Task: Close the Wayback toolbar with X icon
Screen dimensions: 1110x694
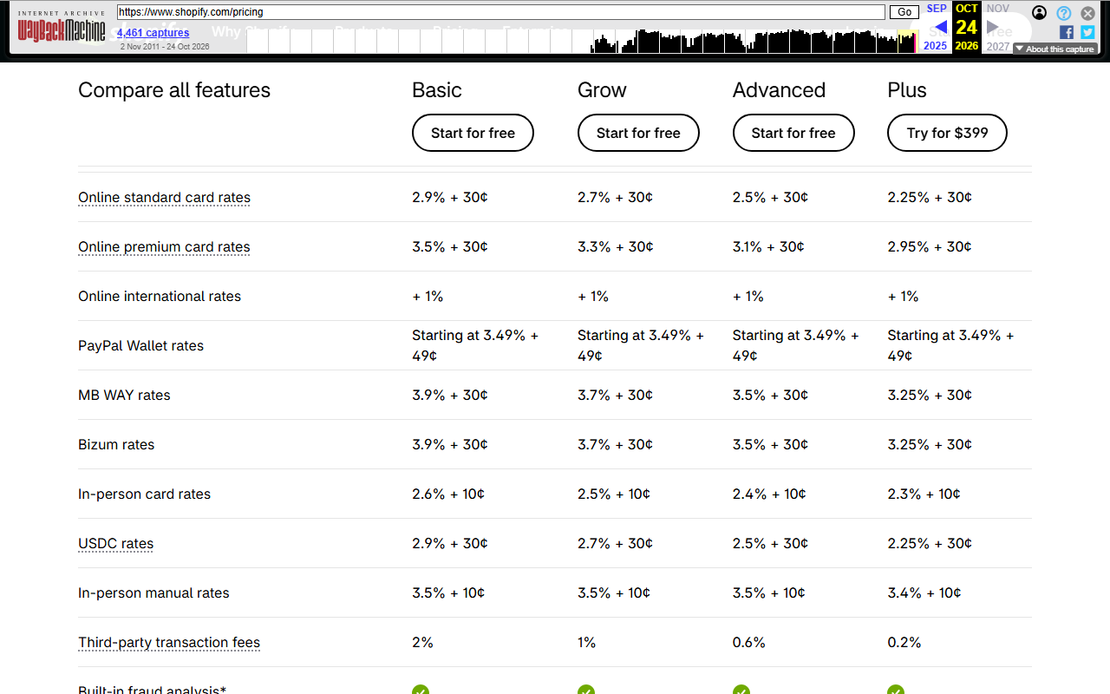Action: [x=1087, y=13]
